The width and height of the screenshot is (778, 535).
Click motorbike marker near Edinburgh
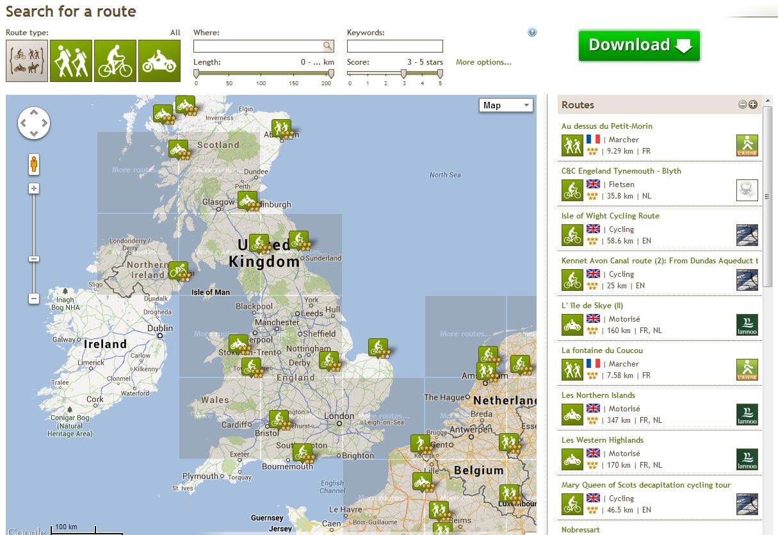247,201
